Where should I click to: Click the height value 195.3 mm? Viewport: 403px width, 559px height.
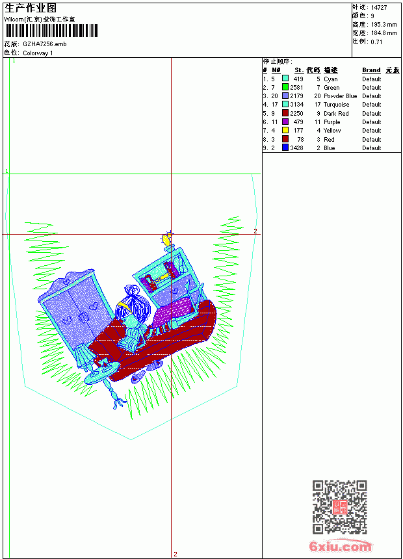384,25
